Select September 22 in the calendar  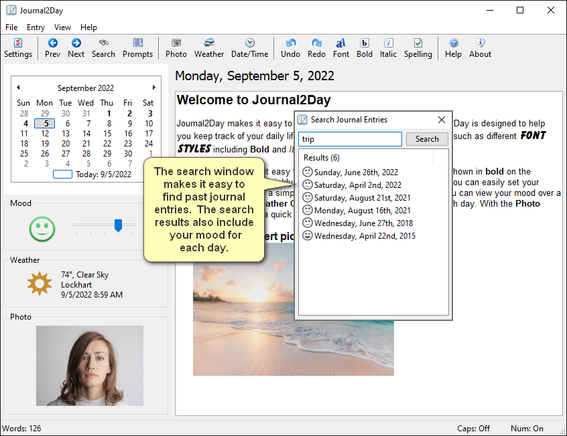(x=107, y=144)
